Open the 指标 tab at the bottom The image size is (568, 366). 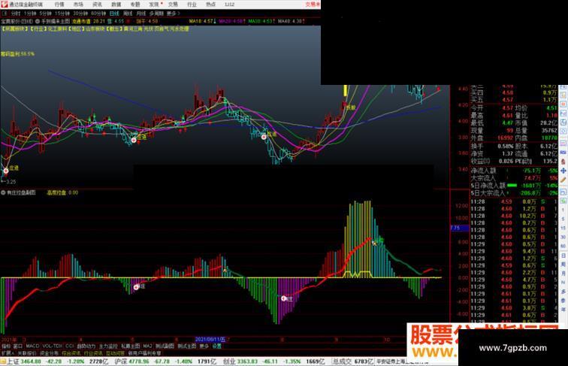[x=6, y=346]
